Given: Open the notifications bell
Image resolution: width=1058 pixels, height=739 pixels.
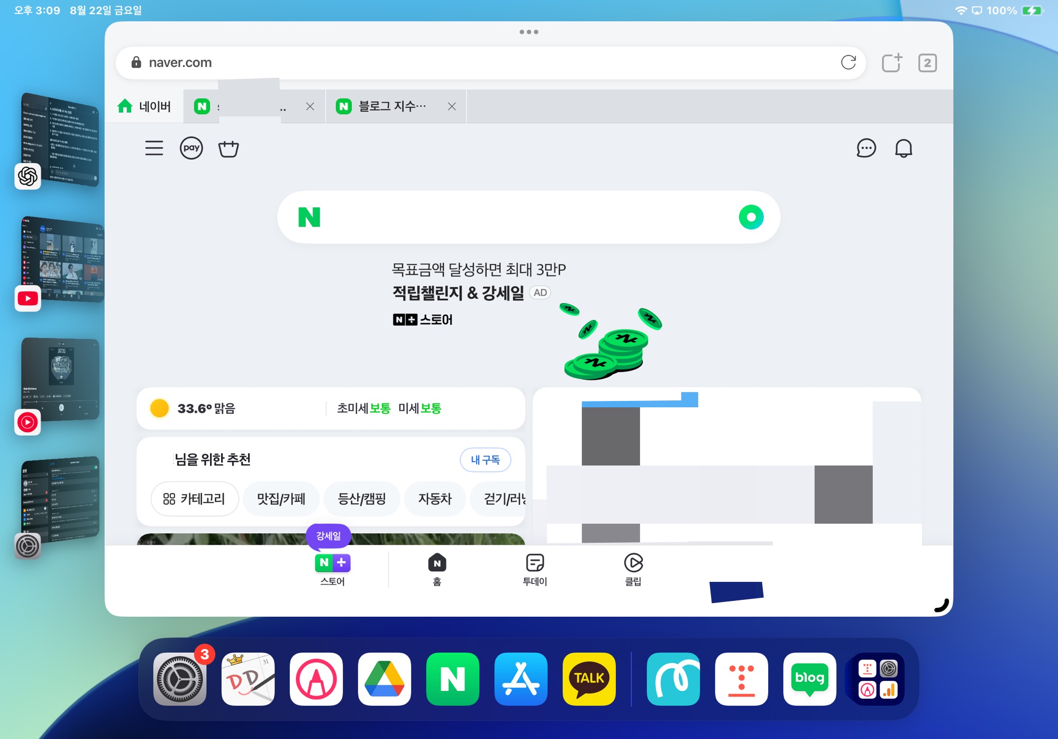Looking at the screenshot, I should (904, 148).
